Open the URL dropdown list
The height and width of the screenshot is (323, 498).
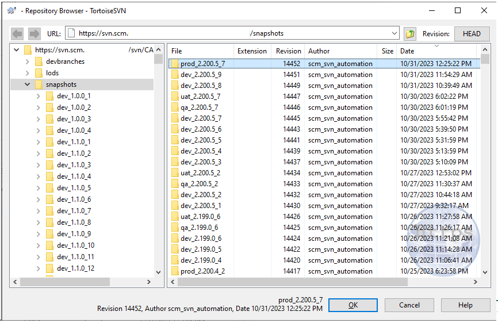(394, 33)
